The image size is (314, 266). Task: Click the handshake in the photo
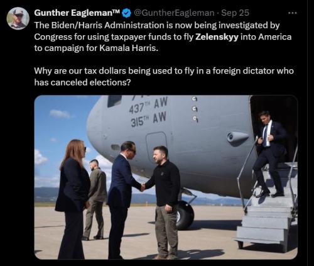coord(143,186)
